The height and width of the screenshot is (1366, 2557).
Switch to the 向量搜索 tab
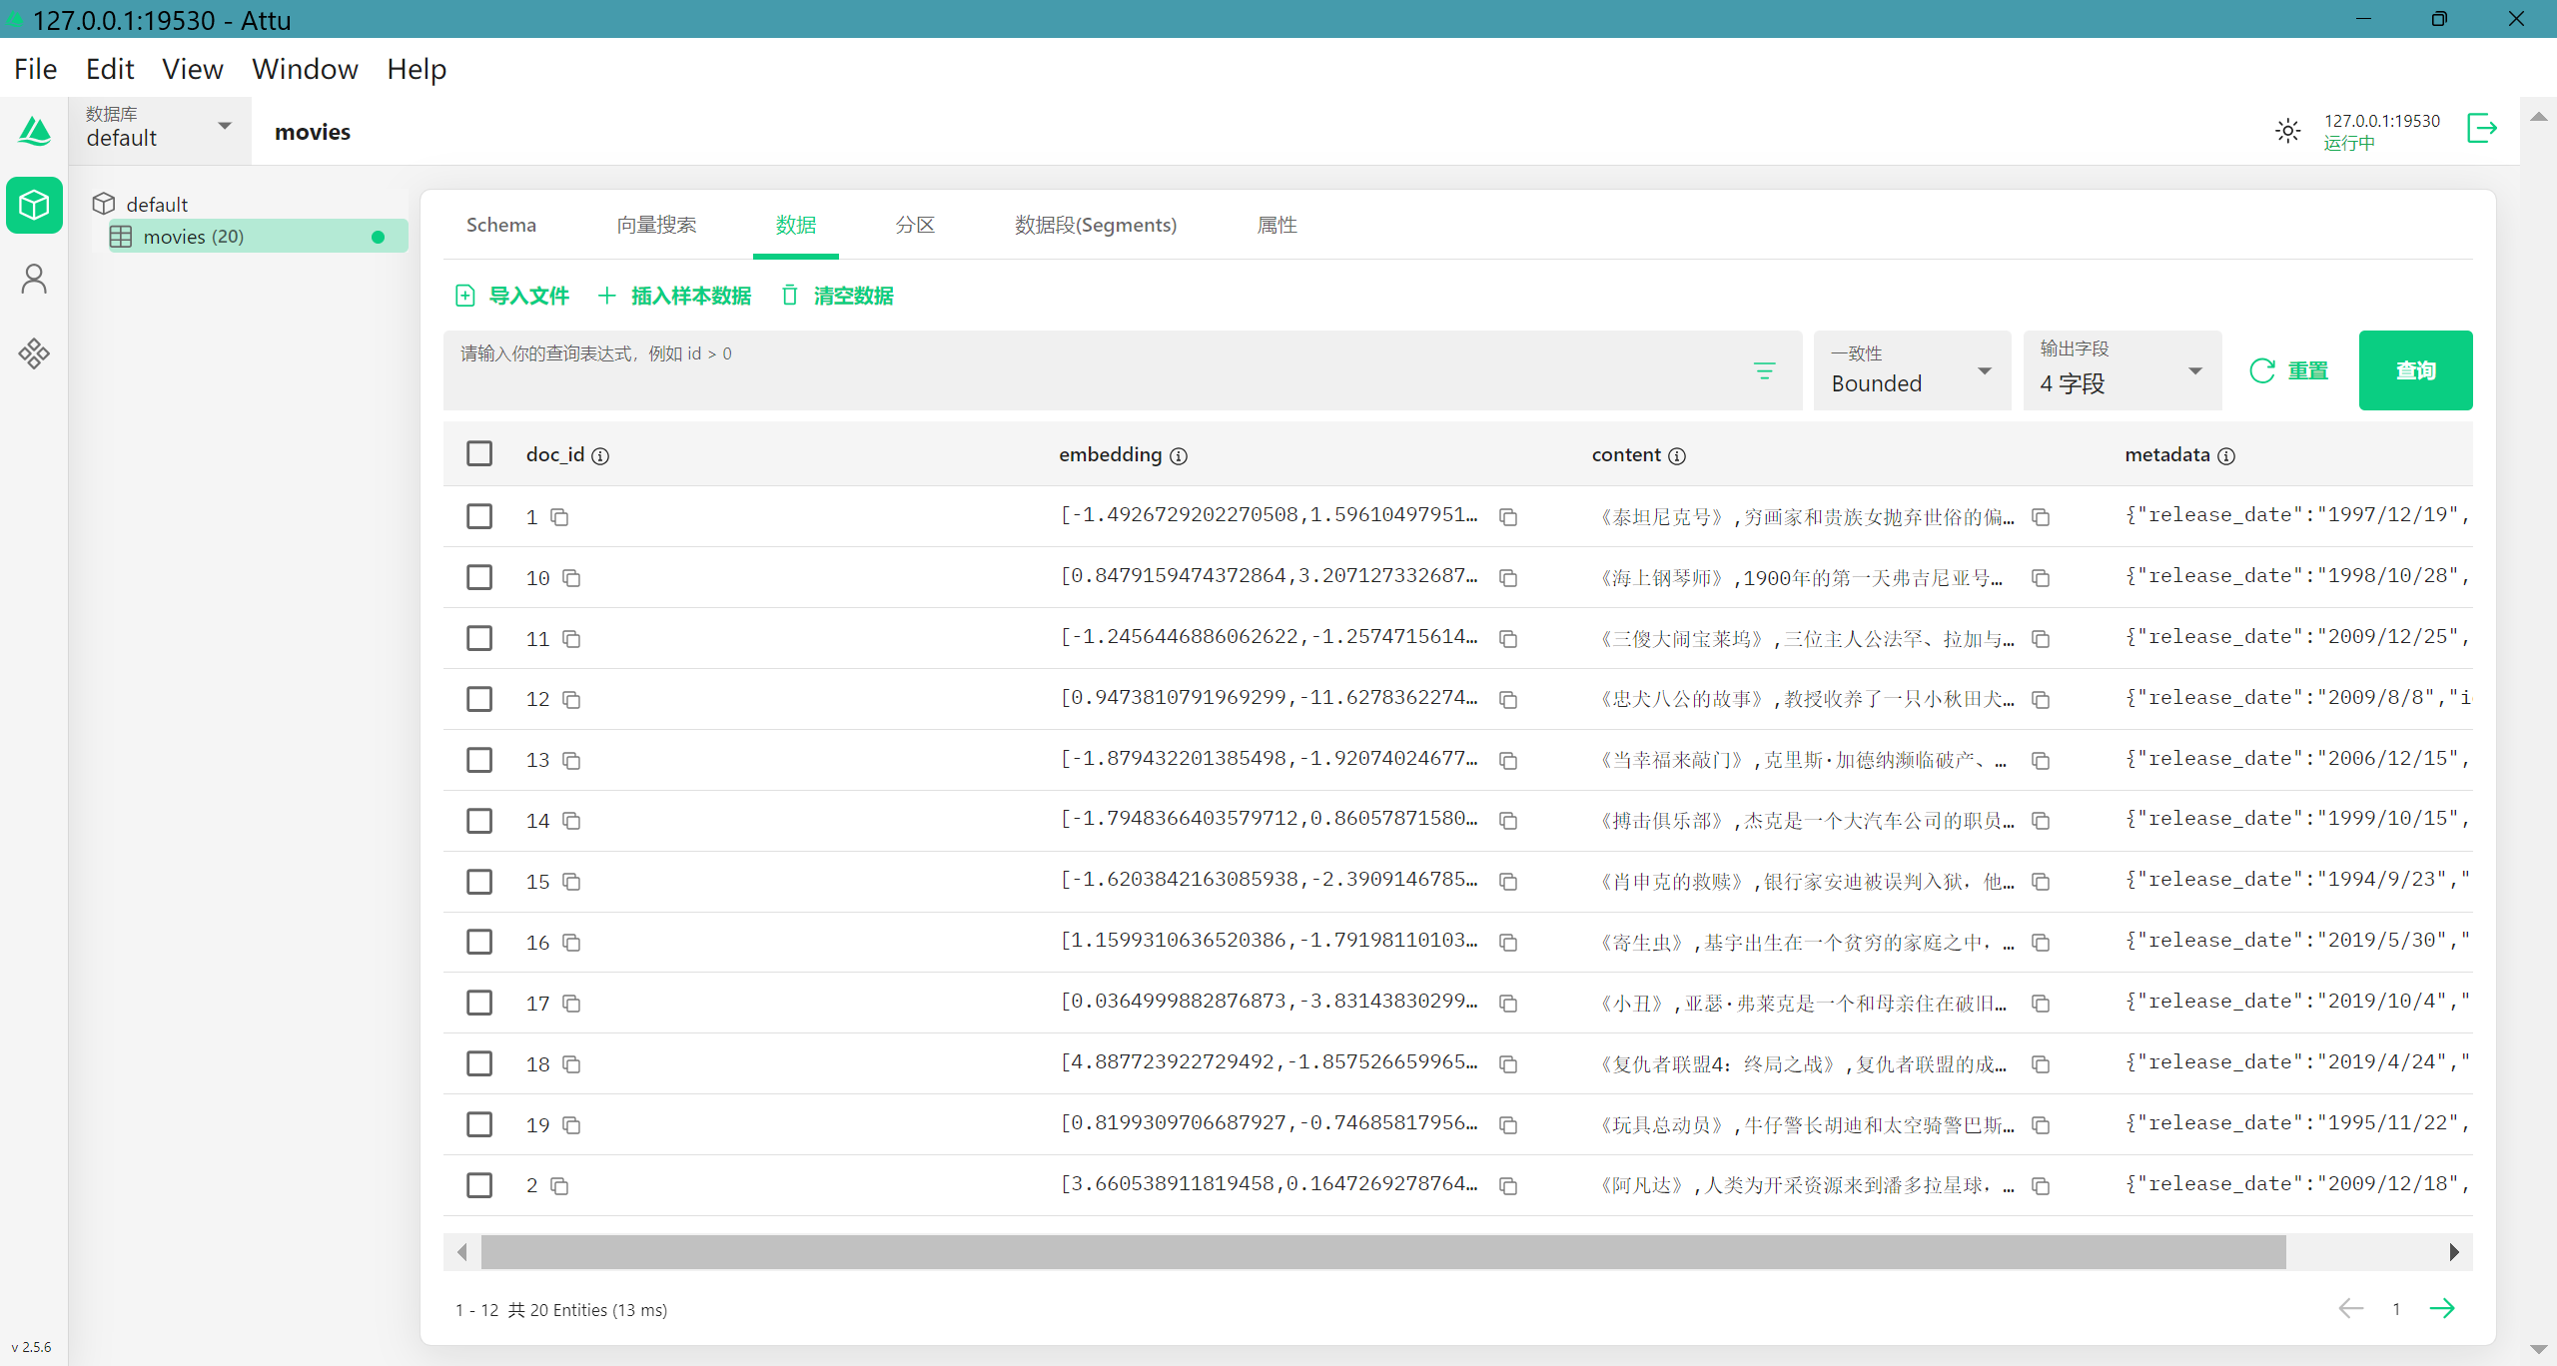click(656, 225)
